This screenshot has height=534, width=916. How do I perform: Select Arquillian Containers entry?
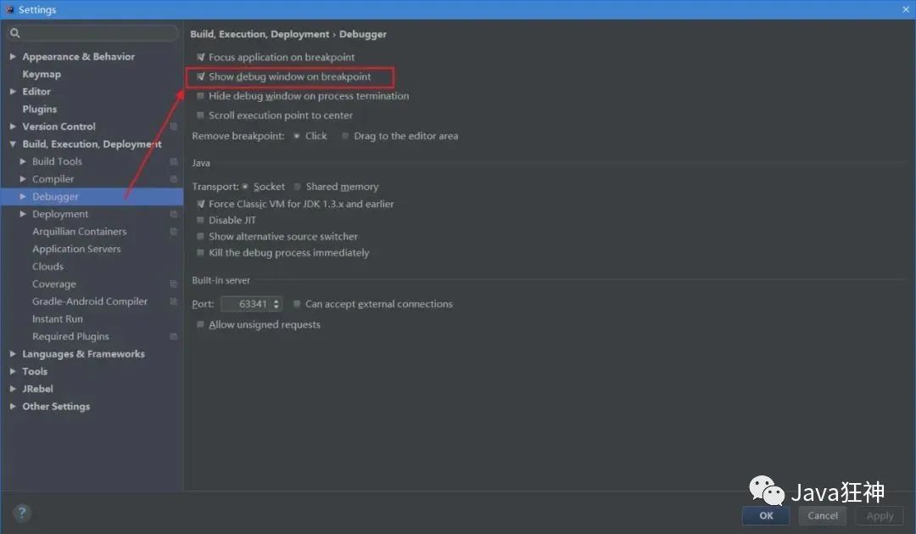[80, 232]
